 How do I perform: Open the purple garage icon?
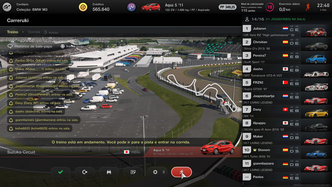pos(131,7)
